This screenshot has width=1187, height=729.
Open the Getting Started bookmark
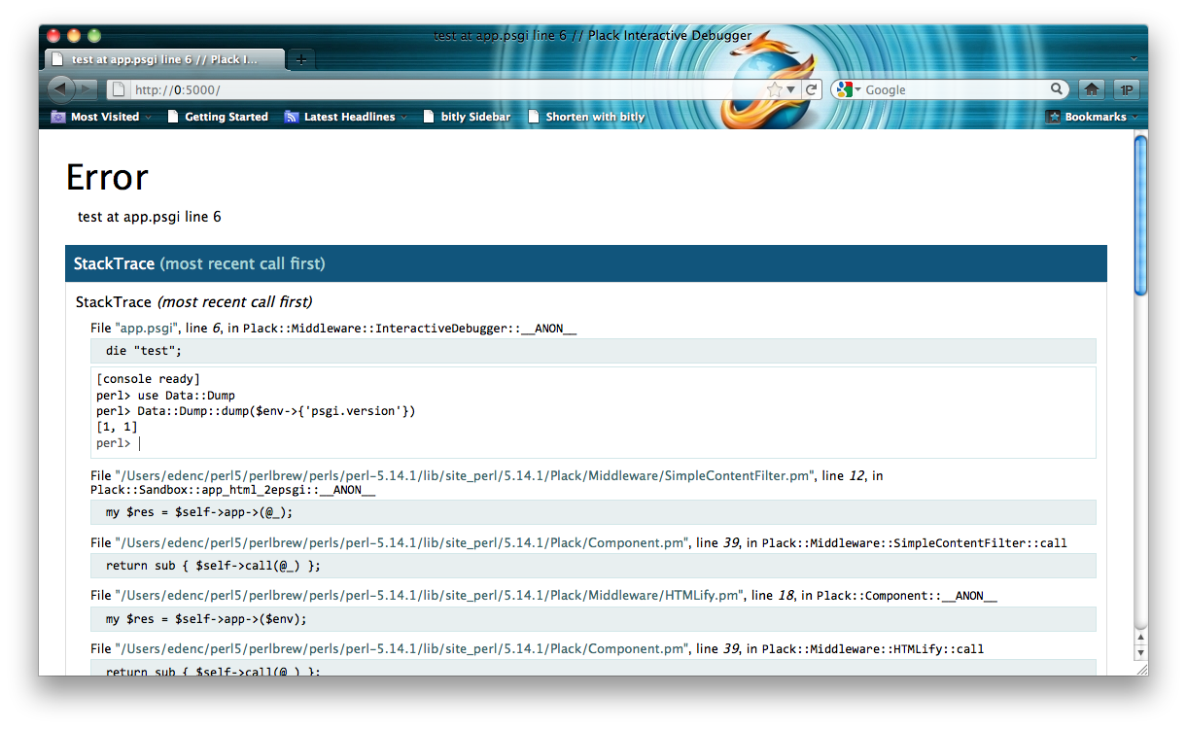pos(218,117)
